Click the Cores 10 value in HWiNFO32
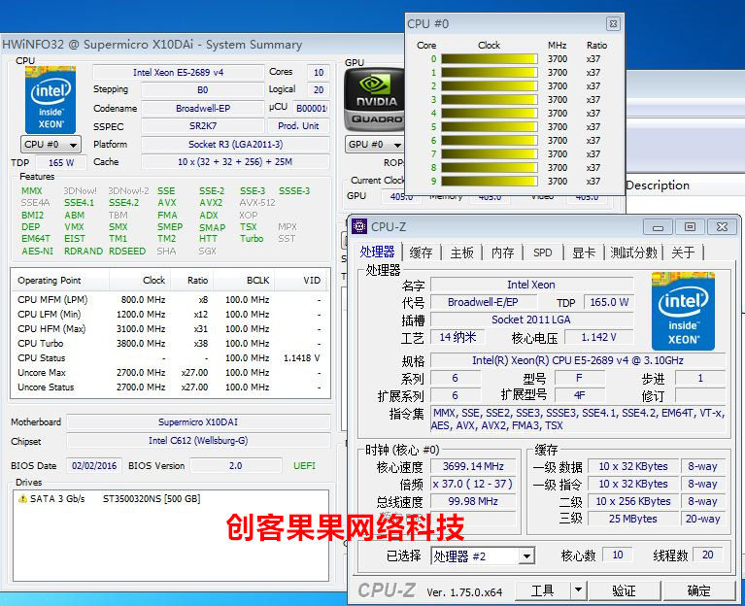 tap(319, 72)
